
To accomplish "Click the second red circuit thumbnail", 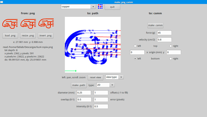I will [28, 24].
